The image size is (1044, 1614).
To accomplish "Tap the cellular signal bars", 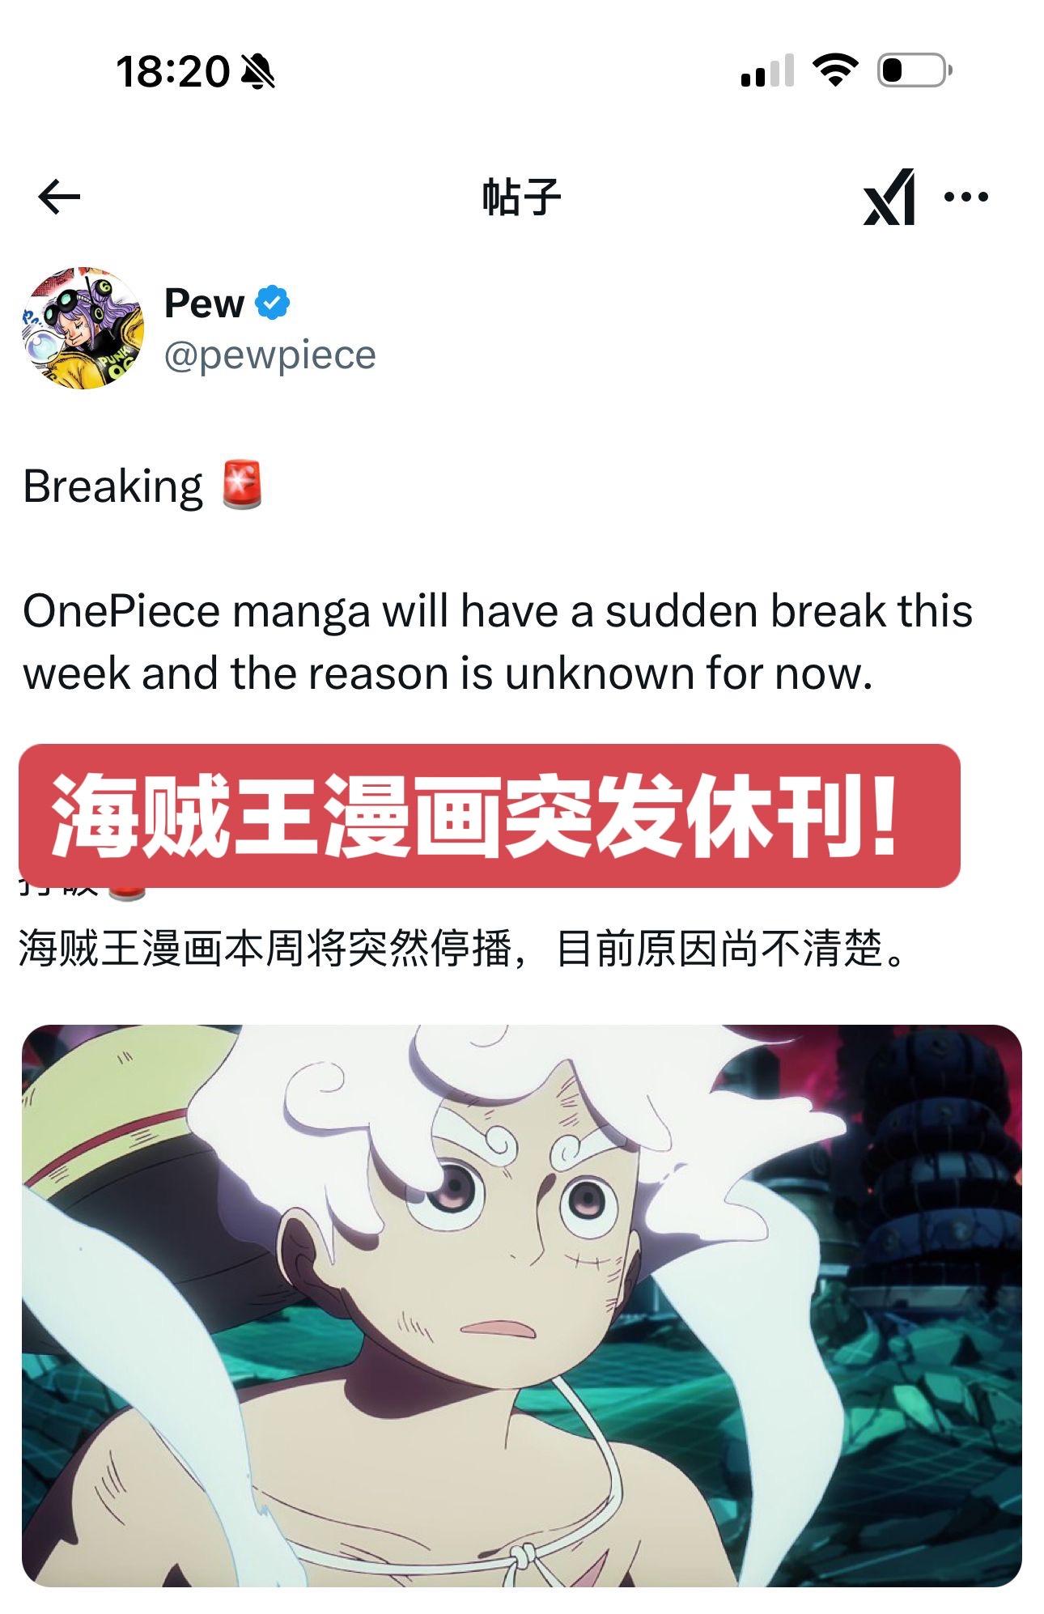I will tap(767, 70).
